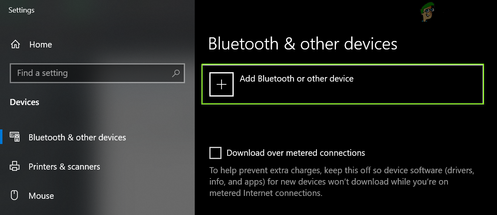This screenshot has width=497, height=215.
Task: Click the Printers & scanners printer icon
Action: pos(15,167)
